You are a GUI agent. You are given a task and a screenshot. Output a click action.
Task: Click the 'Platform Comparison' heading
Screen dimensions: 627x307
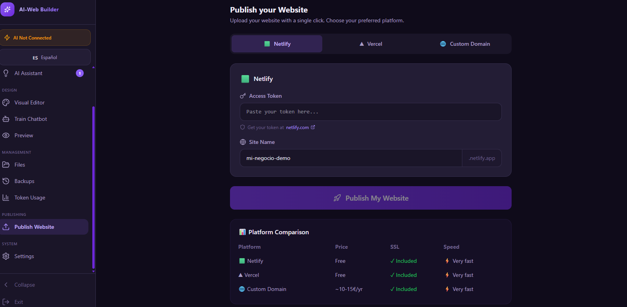tap(278, 232)
